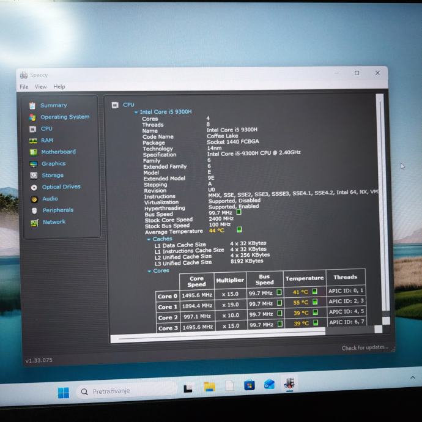
Task: Go to Operating System section
Action: (x=65, y=117)
